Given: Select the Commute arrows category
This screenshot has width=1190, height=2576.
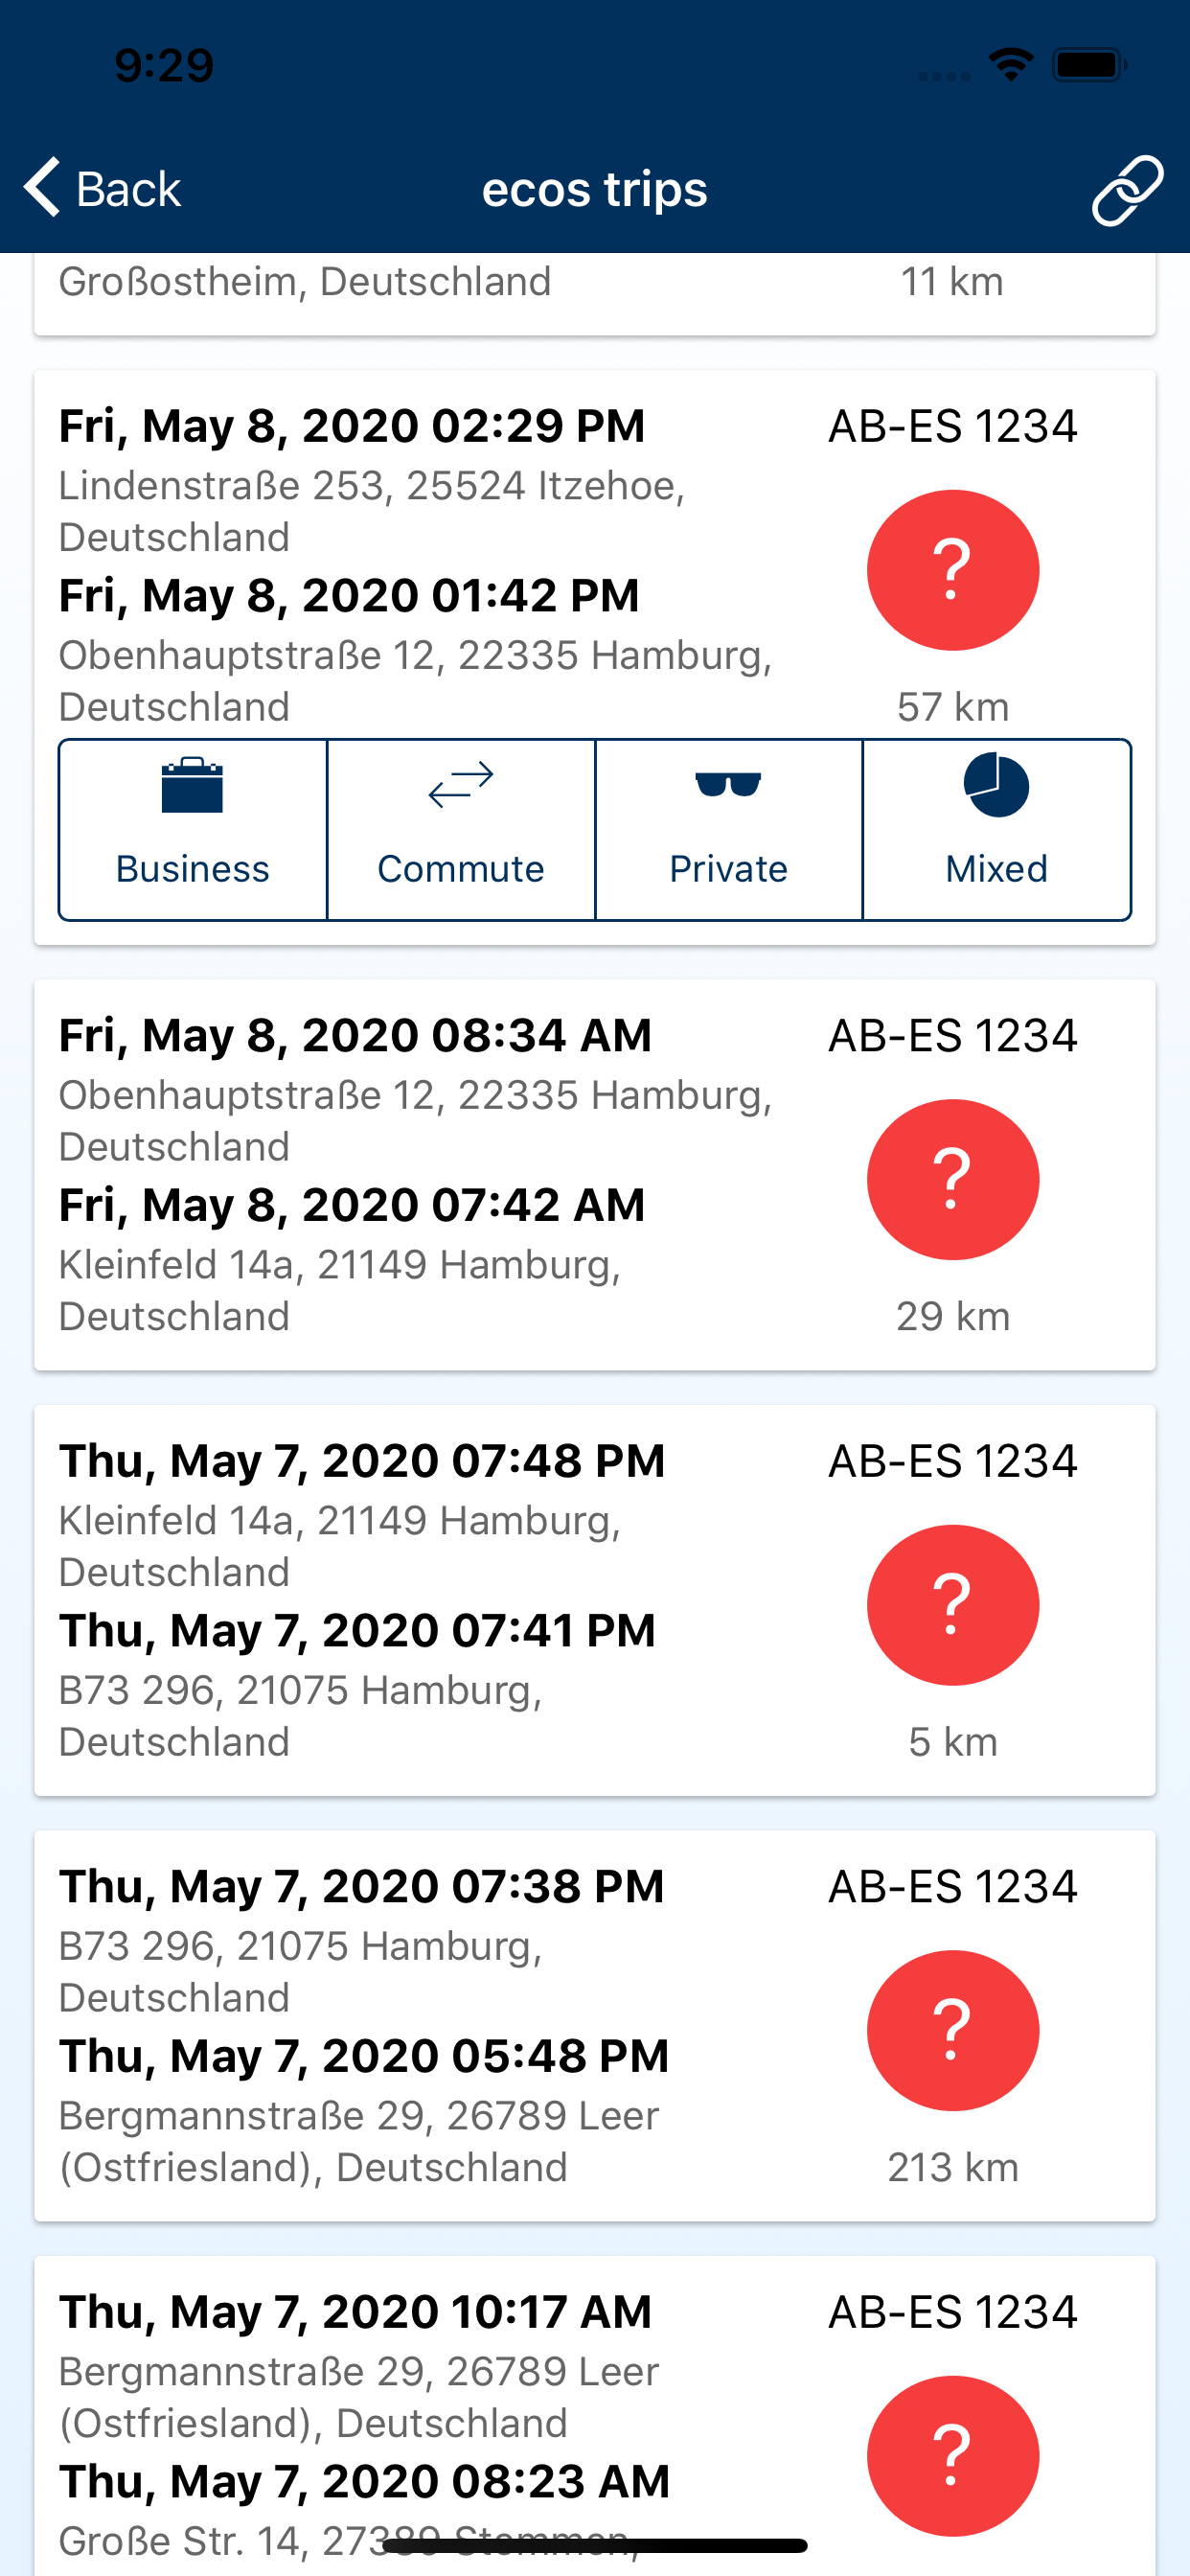Looking at the screenshot, I should pos(461,829).
